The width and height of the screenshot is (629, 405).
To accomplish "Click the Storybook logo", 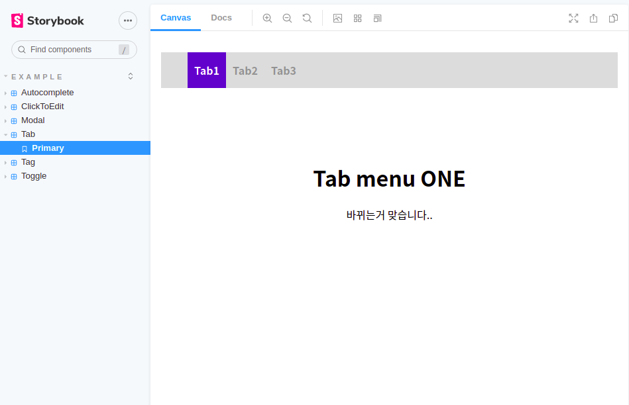I will click(x=47, y=21).
